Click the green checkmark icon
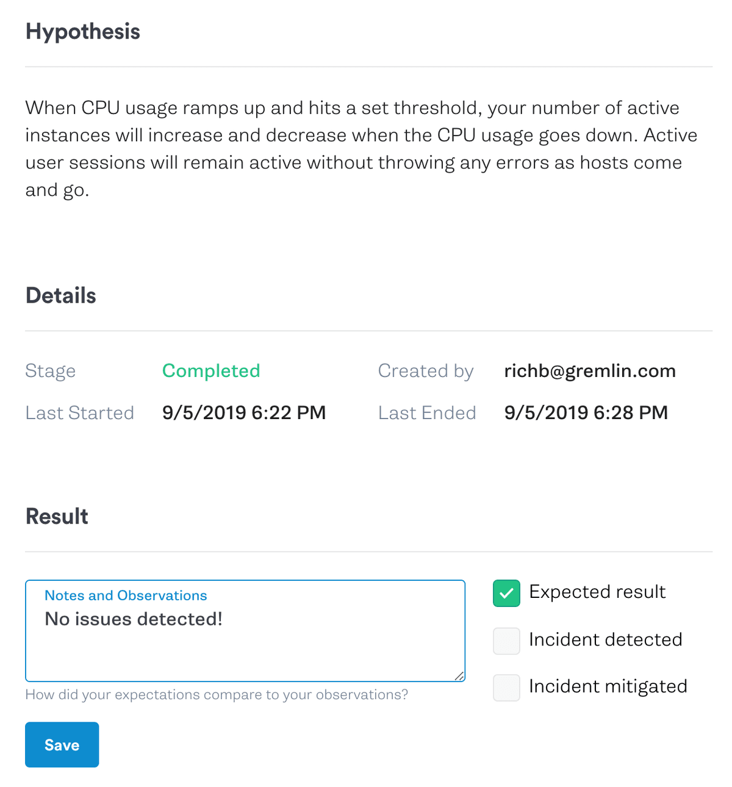 point(506,594)
